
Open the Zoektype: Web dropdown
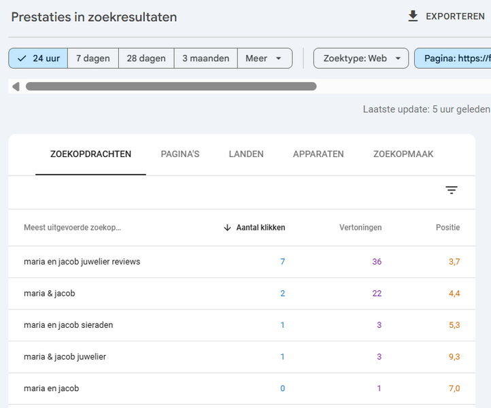pos(360,58)
